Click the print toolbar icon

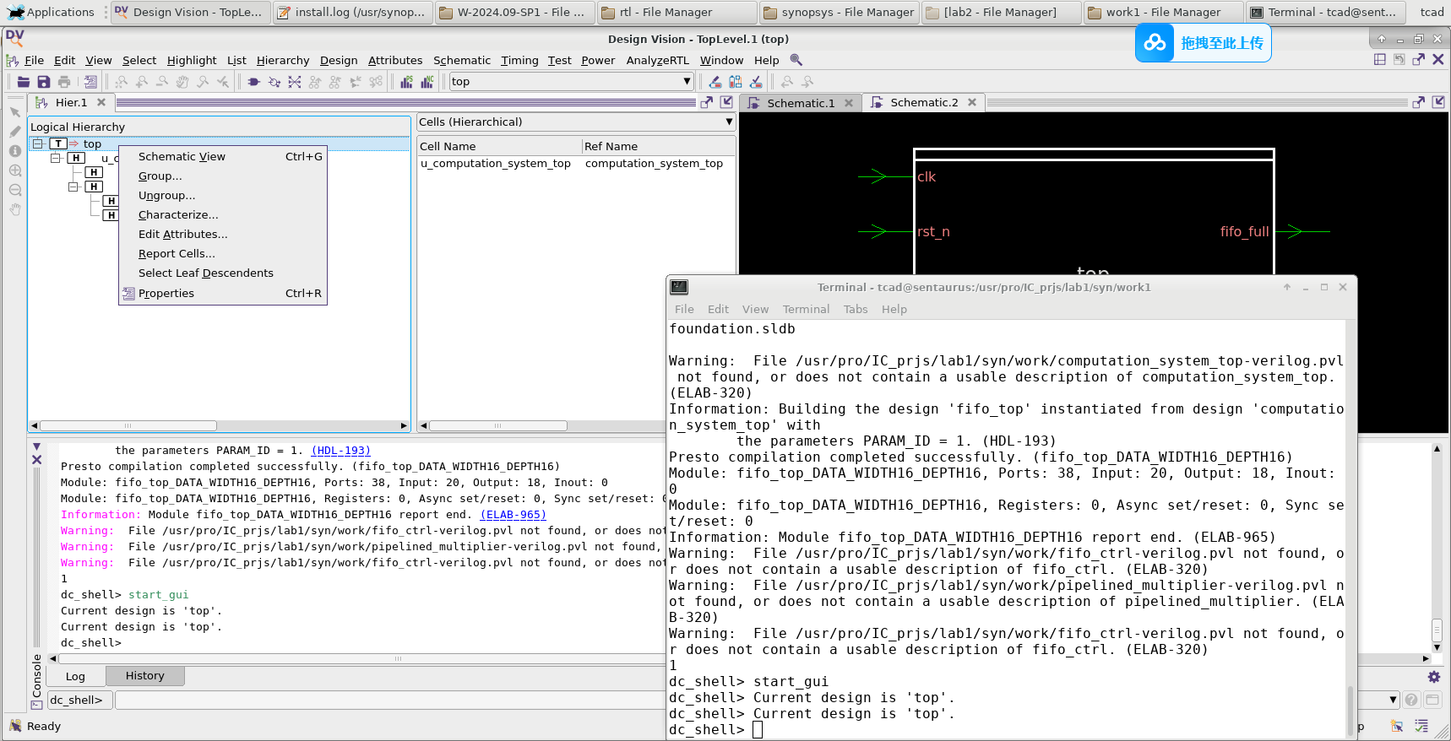64,82
